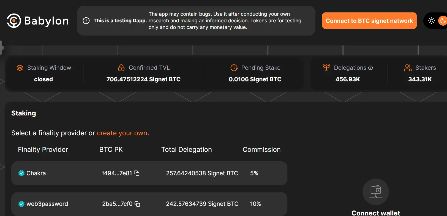This screenshot has height=216, width=447.
Task: Click Connect to BTC signet network
Action: (369, 21)
